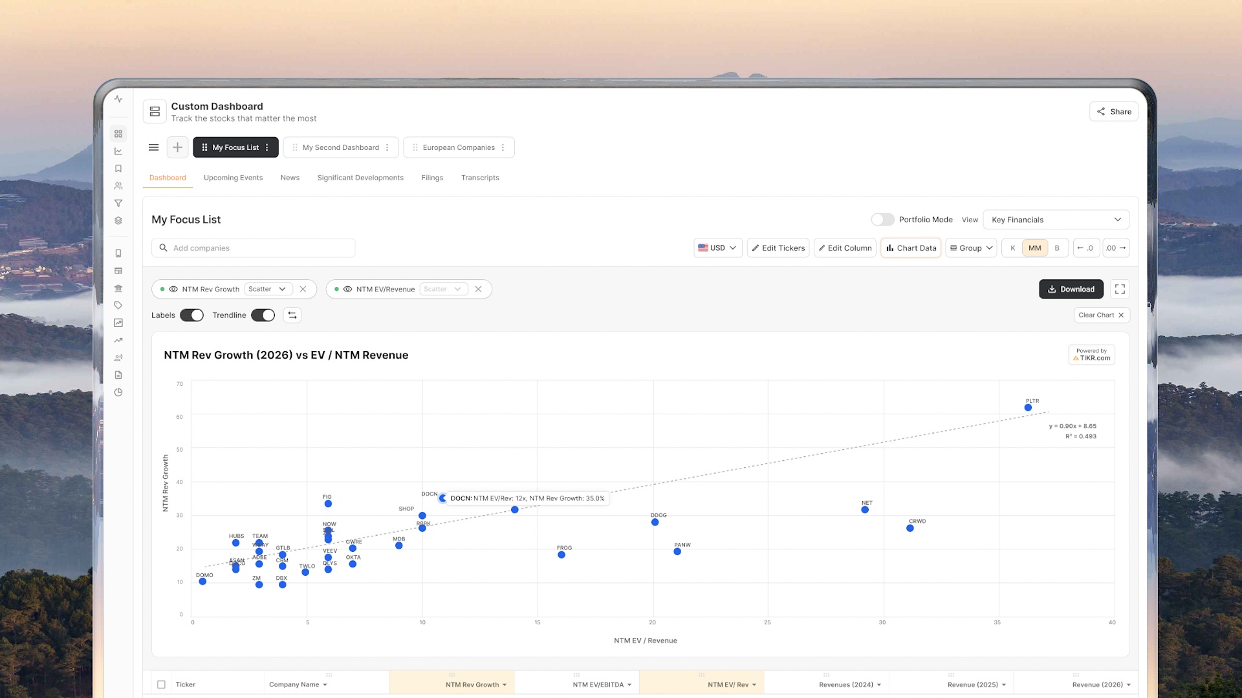Turn off the Labels toggle
Screen dimensions: 1242x698
click(191, 315)
